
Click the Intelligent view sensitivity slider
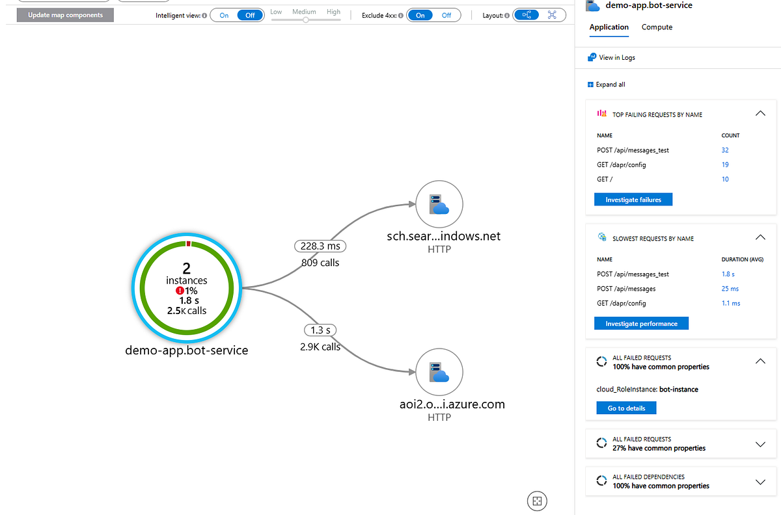tap(305, 20)
